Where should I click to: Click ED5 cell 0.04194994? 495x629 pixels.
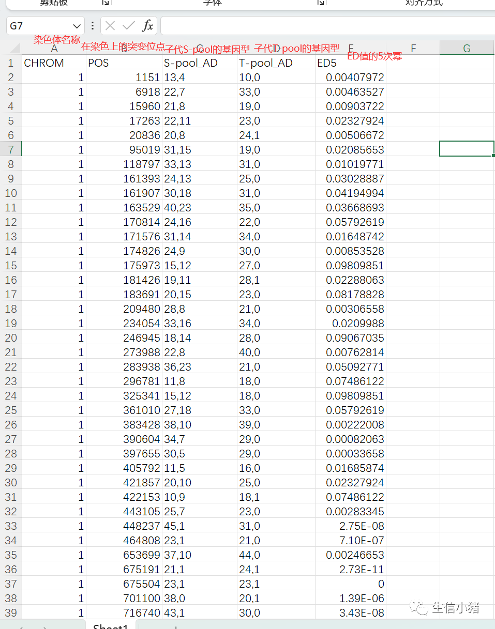pyautogui.click(x=351, y=193)
